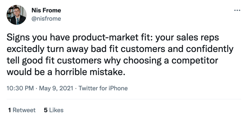Click the word 'competitor' in the tweet

click(195, 61)
